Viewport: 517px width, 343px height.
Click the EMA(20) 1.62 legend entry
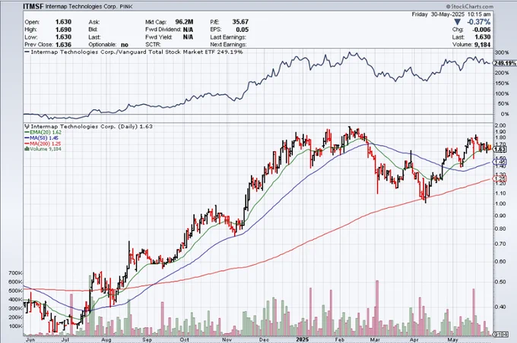43,132
